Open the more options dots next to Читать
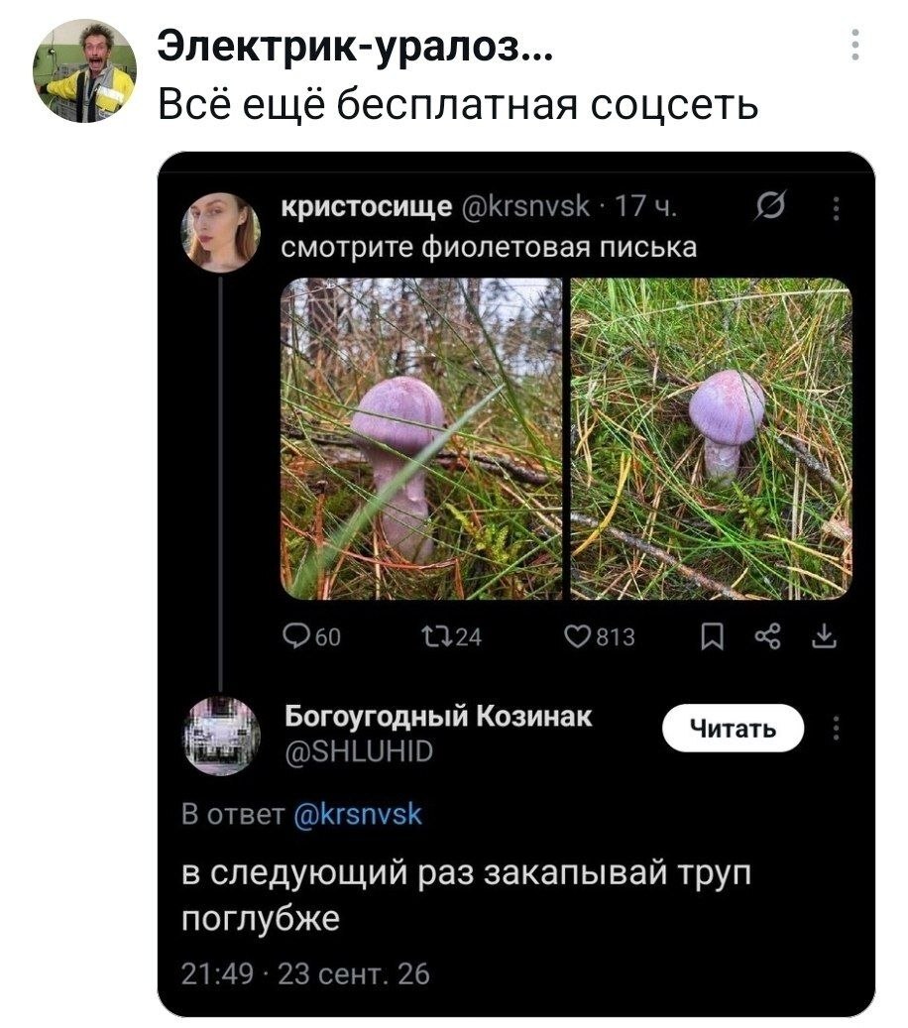This screenshot has width=908, height=1028. 836,729
